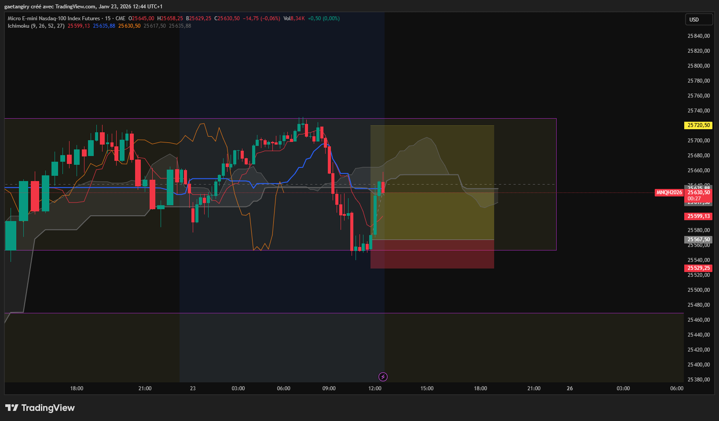
Task: Click the red 25599,13 price axis tag
Action: 699,216
